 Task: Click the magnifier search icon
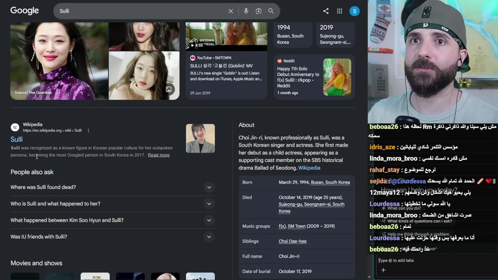coord(271,11)
